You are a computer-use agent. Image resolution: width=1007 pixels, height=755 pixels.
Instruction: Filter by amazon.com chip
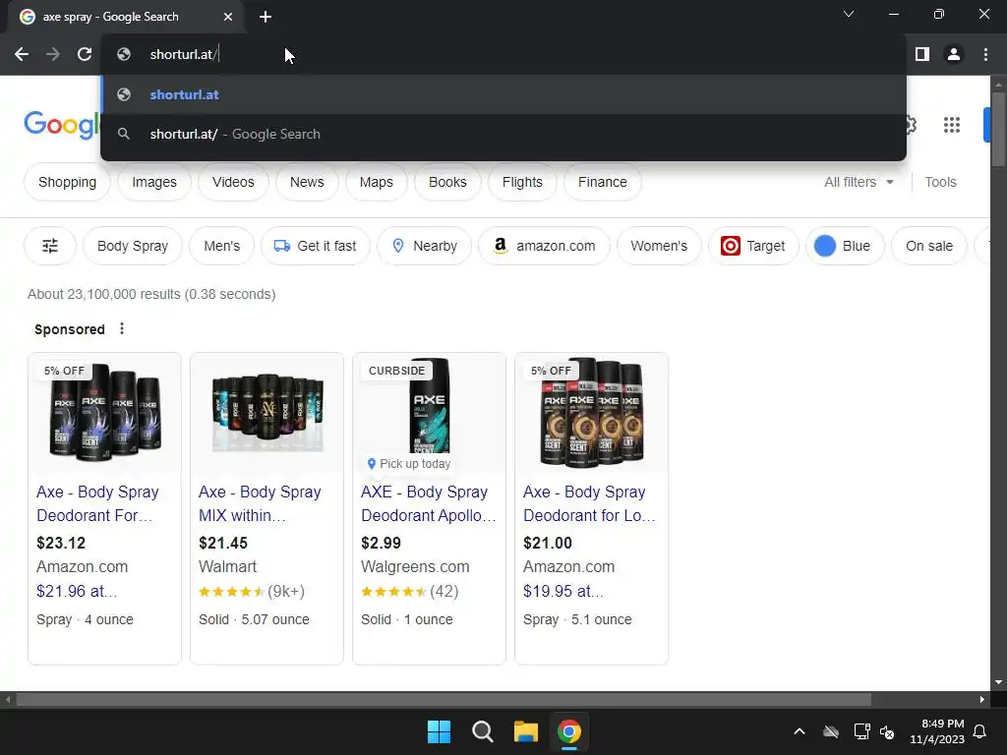click(544, 245)
